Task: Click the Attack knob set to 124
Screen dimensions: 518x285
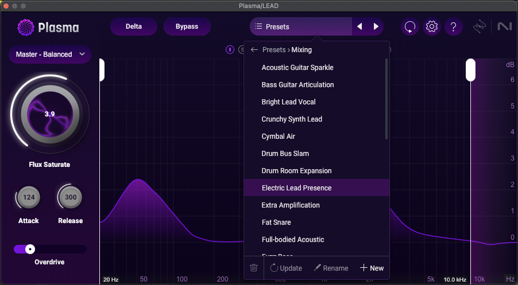Action: pyautogui.click(x=29, y=197)
